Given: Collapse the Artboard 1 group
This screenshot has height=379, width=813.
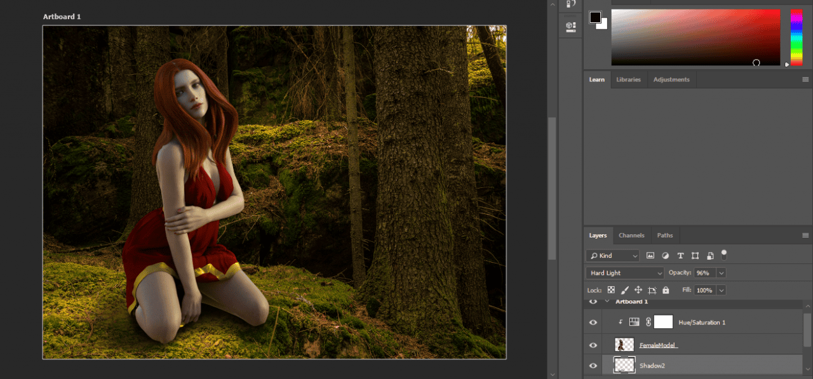Looking at the screenshot, I should pos(607,302).
